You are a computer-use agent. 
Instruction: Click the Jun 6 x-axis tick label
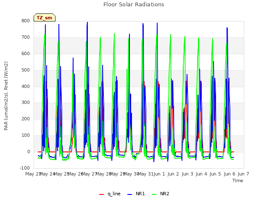coord(229,174)
